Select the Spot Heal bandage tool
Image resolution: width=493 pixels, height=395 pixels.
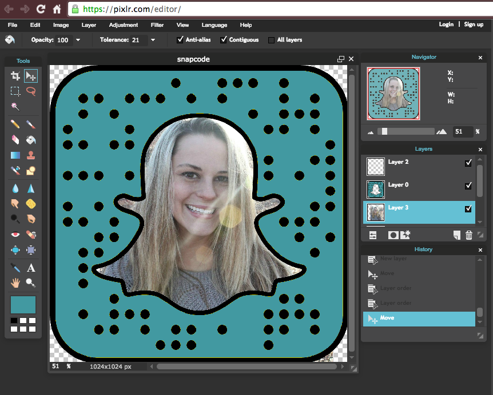tap(31, 235)
